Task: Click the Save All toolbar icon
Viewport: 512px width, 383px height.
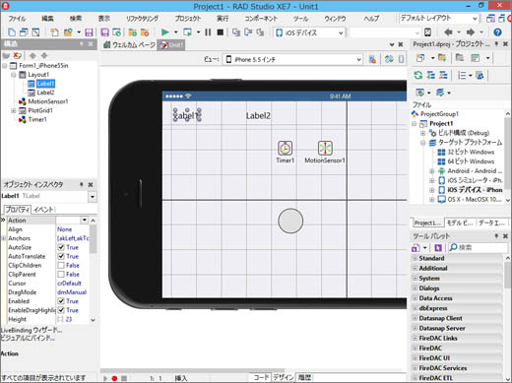Action: [x=104, y=32]
